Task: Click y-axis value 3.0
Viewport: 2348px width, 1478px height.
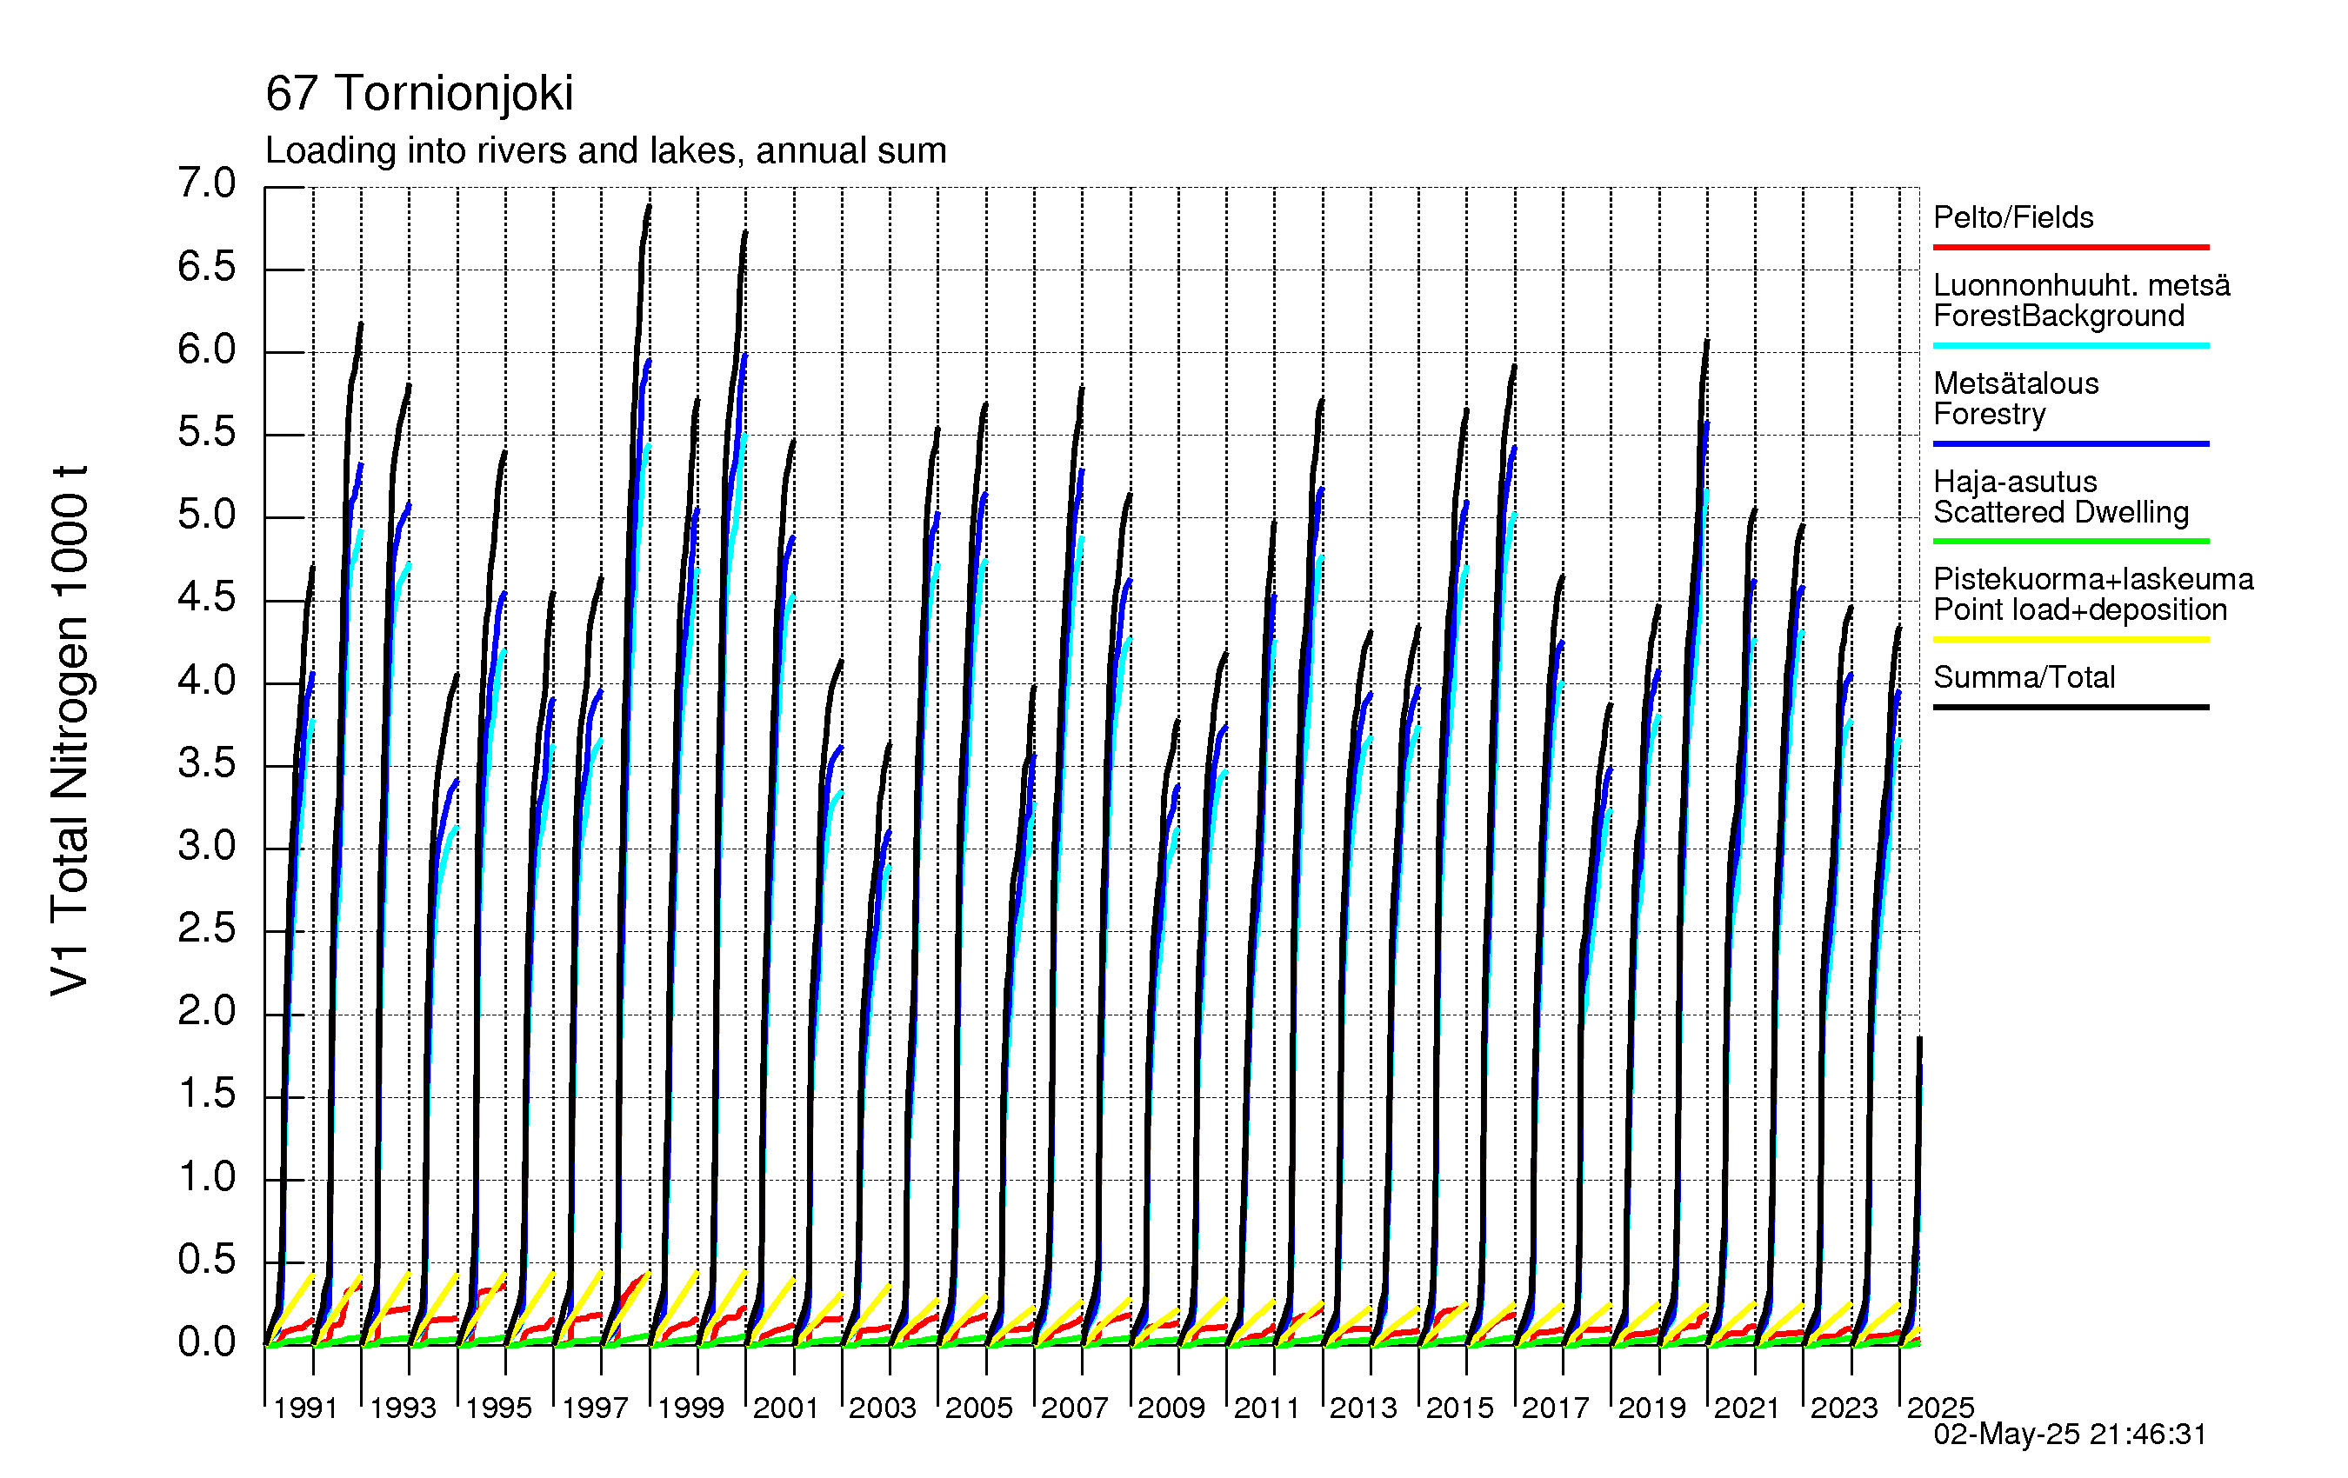Action: pos(207,846)
